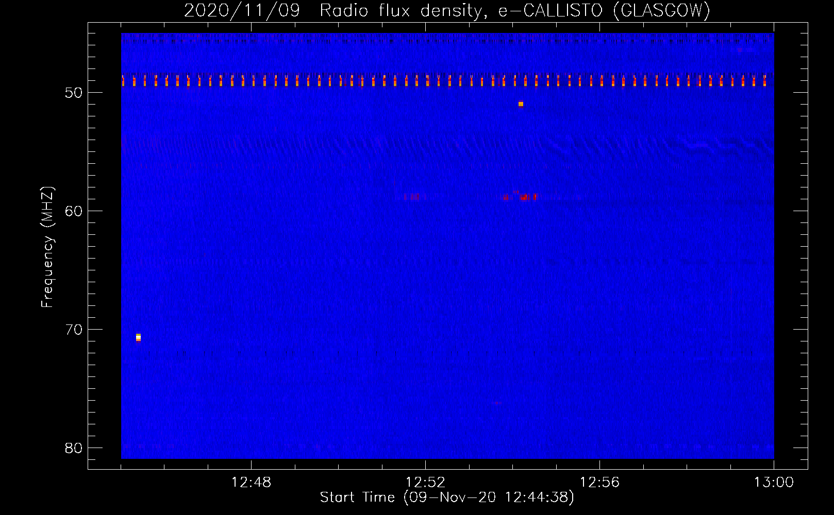Screen dimensions: 834x515
Task: Click the bright yellow-white spot near 71 MHz
Action: [x=138, y=337]
